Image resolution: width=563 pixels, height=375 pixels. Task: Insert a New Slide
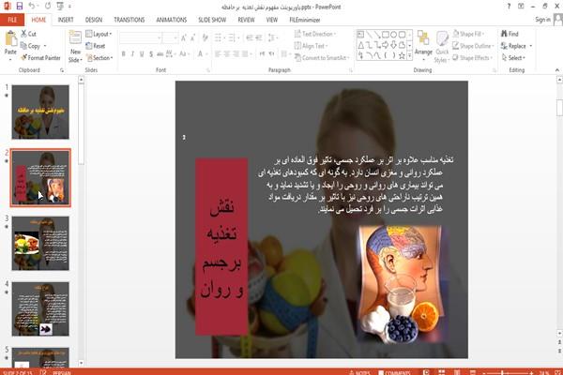click(75, 47)
